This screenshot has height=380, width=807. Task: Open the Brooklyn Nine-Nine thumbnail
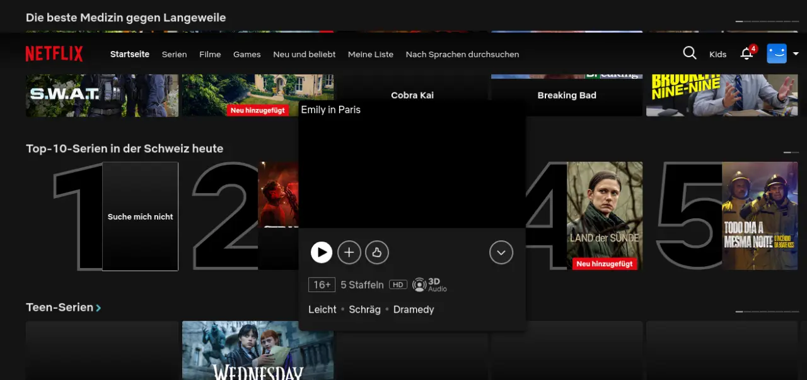722,95
